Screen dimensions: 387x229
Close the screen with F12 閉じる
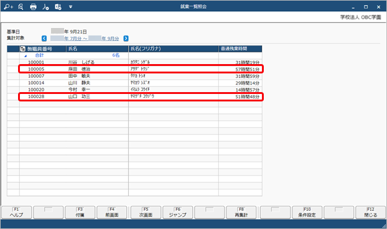coord(370,212)
